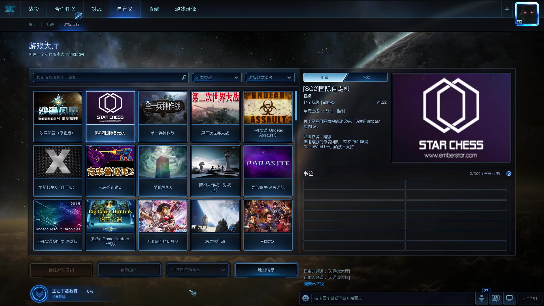544x306 pixels.
Task: Select the 异形寄生-迷失远航 Parasite map card
Action: (268, 171)
